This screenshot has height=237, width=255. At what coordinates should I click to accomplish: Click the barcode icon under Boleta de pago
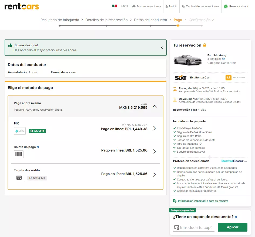[x=19, y=154]
